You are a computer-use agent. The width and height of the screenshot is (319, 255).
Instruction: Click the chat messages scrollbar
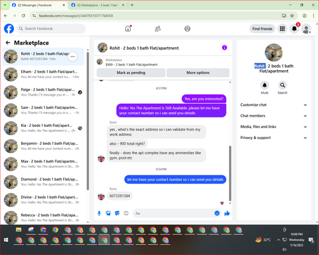pos(230,173)
